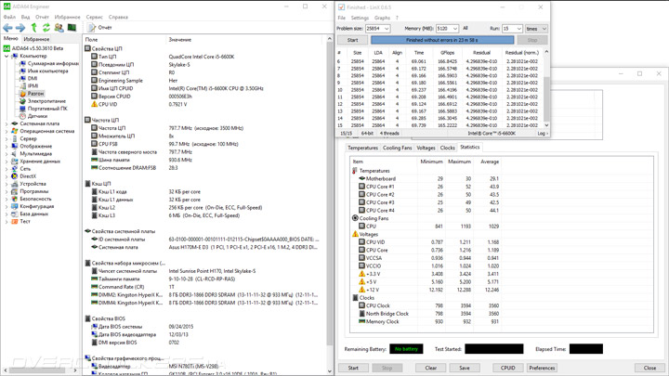Click the Системная плата tree icon
This screenshot has height=376, width=669.
[14, 123]
